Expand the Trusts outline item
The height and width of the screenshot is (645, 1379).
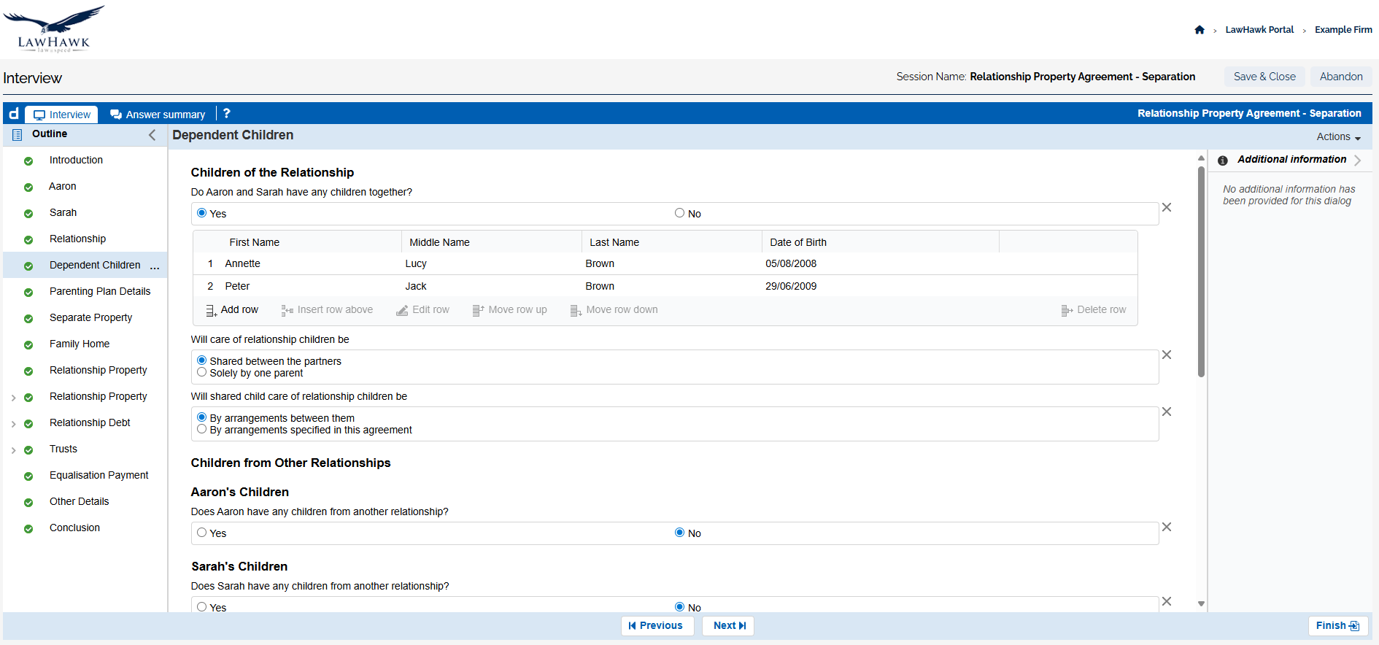13,450
